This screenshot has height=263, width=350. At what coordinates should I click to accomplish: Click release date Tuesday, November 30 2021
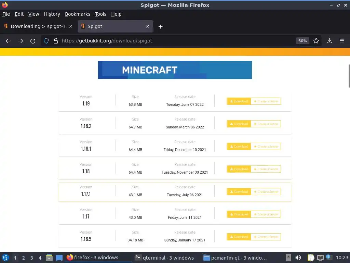click(x=185, y=172)
